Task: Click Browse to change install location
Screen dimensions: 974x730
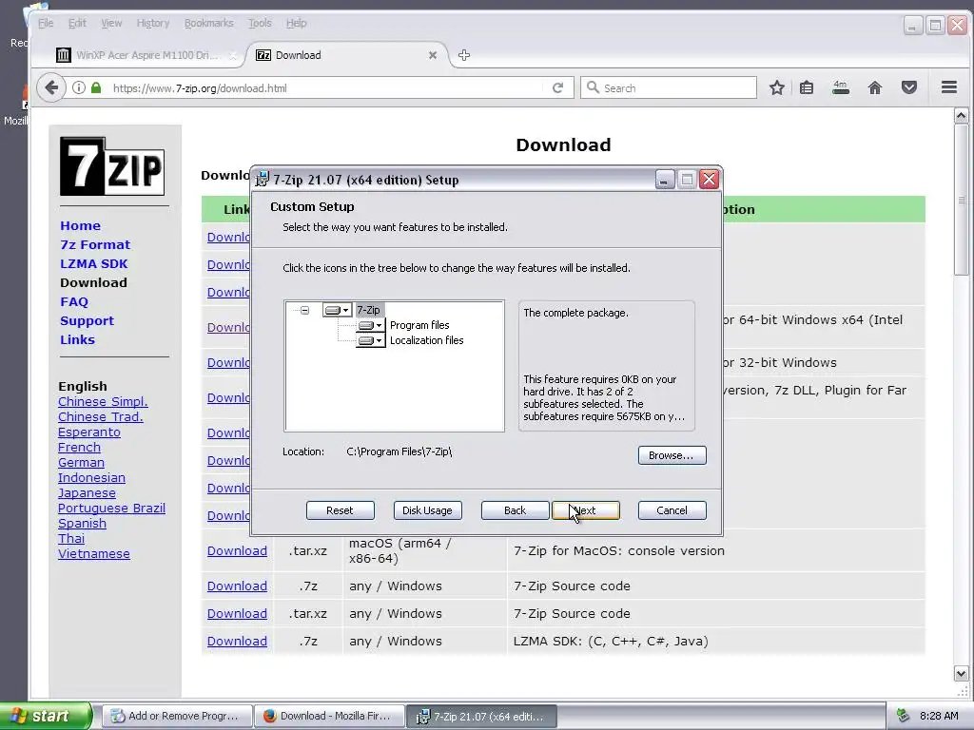Action: 672,455
